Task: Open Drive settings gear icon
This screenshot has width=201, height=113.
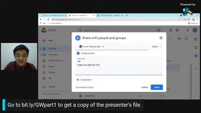Action: pyautogui.click(x=177, y=30)
